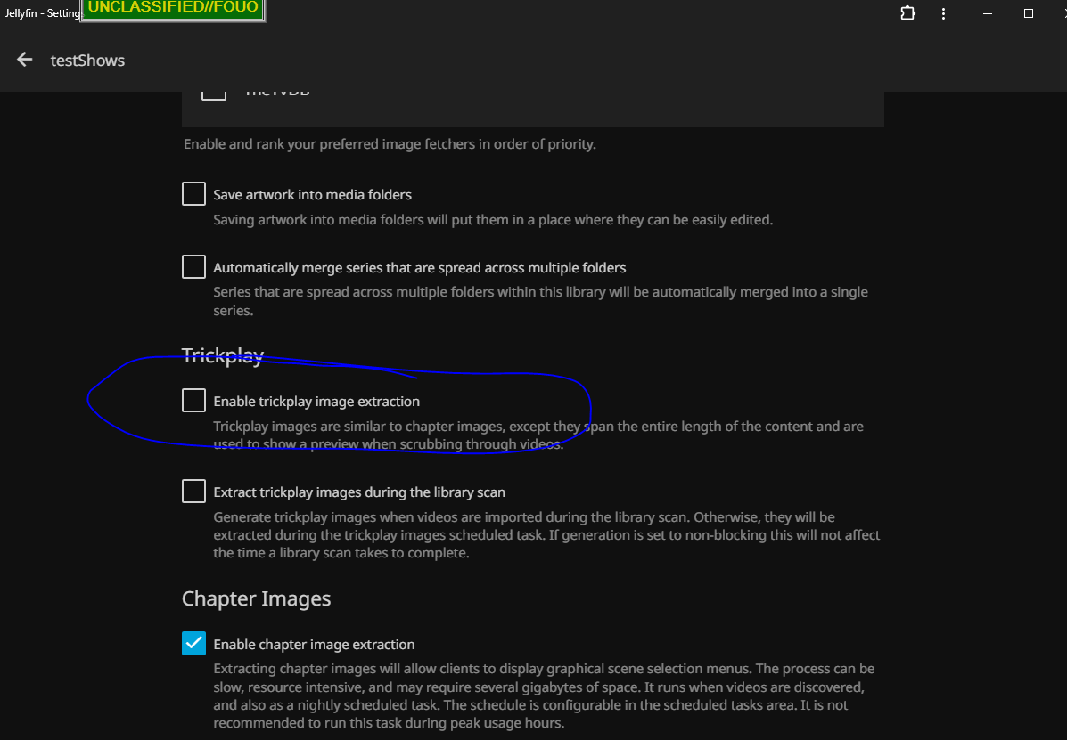The width and height of the screenshot is (1067, 740).
Task: Enable automatic merging of series across folders
Action: tap(194, 266)
